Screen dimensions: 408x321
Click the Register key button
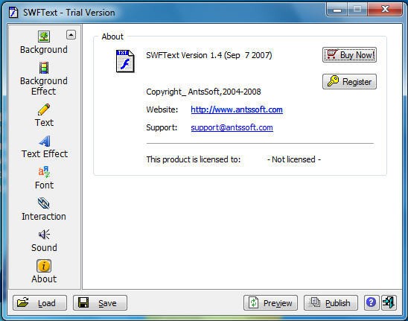[x=349, y=82]
